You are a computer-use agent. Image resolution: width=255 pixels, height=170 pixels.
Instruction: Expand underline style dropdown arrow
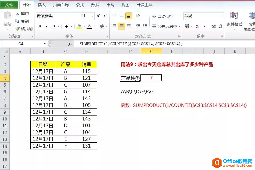tap(59, 26)
